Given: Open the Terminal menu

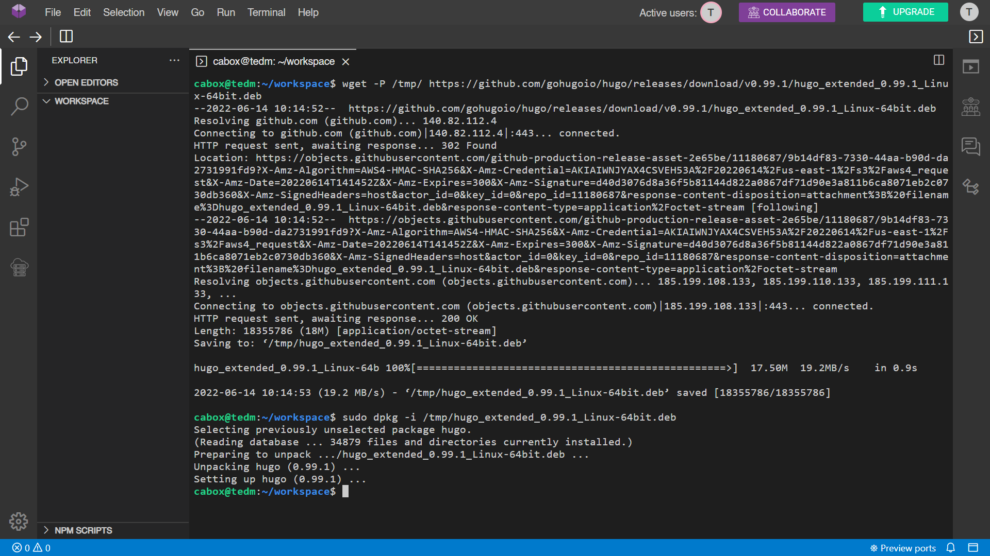Looking at the screenshot, I should point(266,12).
